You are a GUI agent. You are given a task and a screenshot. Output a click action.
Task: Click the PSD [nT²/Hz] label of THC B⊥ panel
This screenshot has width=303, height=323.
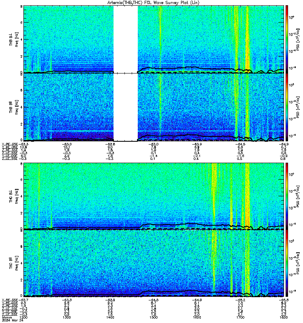[x=298, y=196]
